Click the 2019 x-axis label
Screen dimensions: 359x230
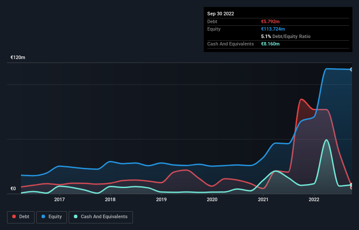tap(161, 199)
